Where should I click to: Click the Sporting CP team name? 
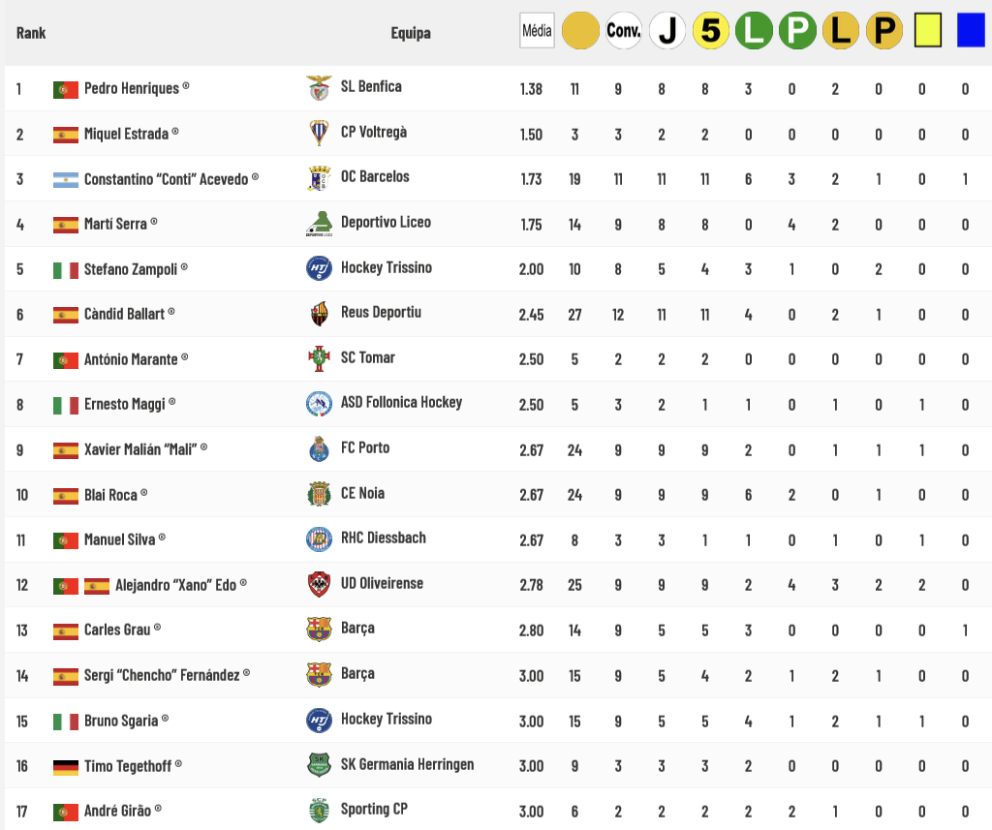point(374,809)
